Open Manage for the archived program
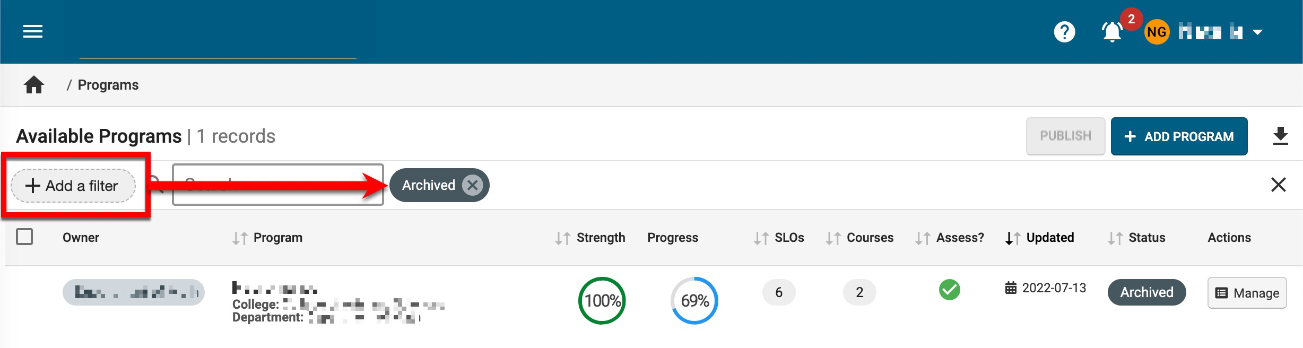The width and height of the screenshot is (1303, 348). pos(1247,293)
